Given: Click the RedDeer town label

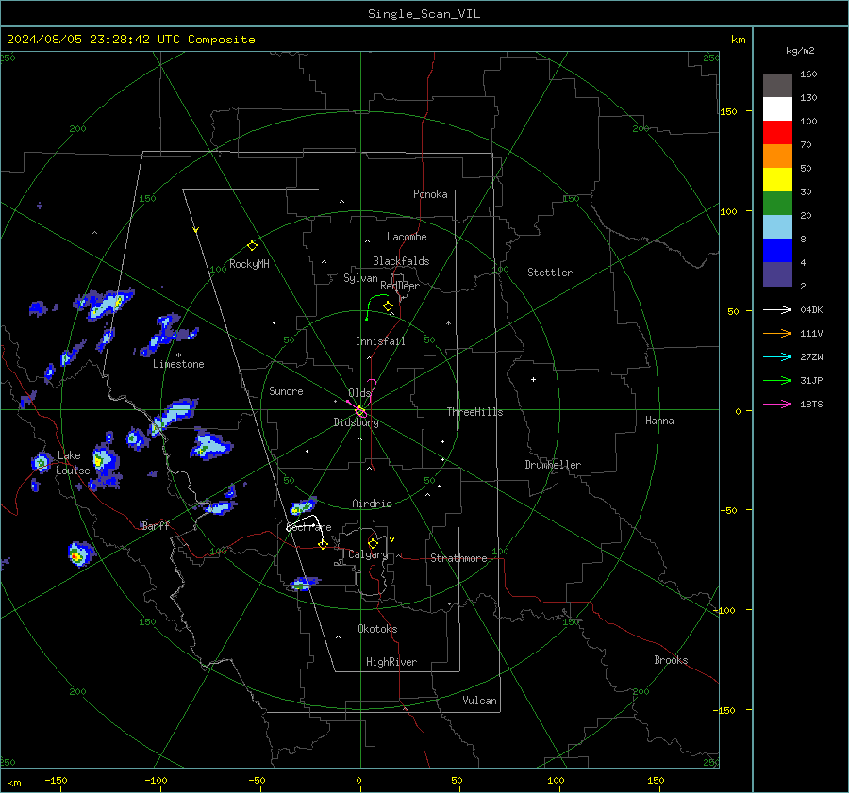Looking at the screenshot, I should 400,286.
